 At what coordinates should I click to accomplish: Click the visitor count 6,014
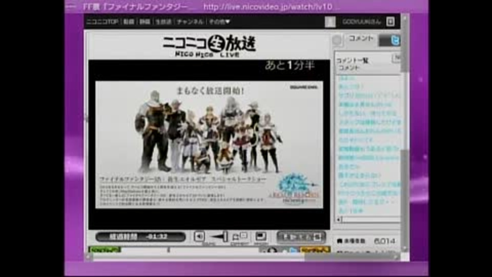tap(384, 241)
